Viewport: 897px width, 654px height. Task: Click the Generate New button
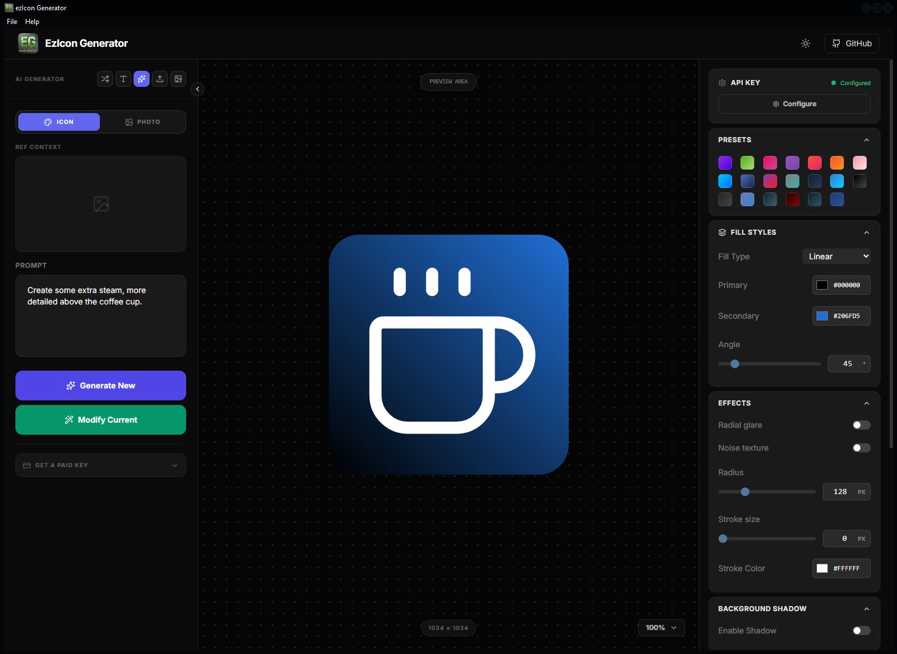click(100, 386)
